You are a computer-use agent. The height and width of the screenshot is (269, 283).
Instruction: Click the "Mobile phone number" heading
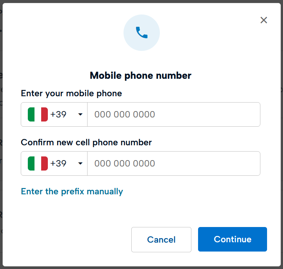[141, 76]
